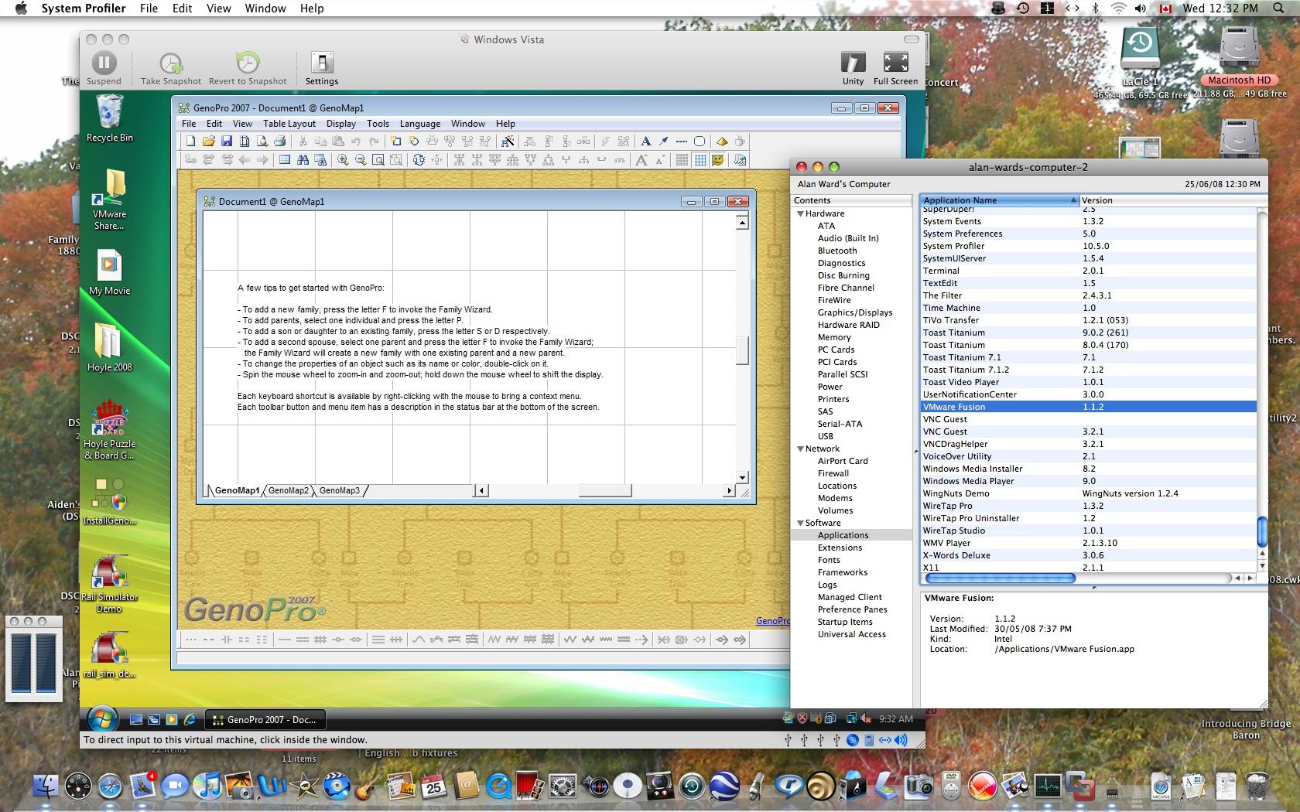Open the Language menu in GenoPro
This screenshot has width=1300, height=812.
[x=420, y=124]
